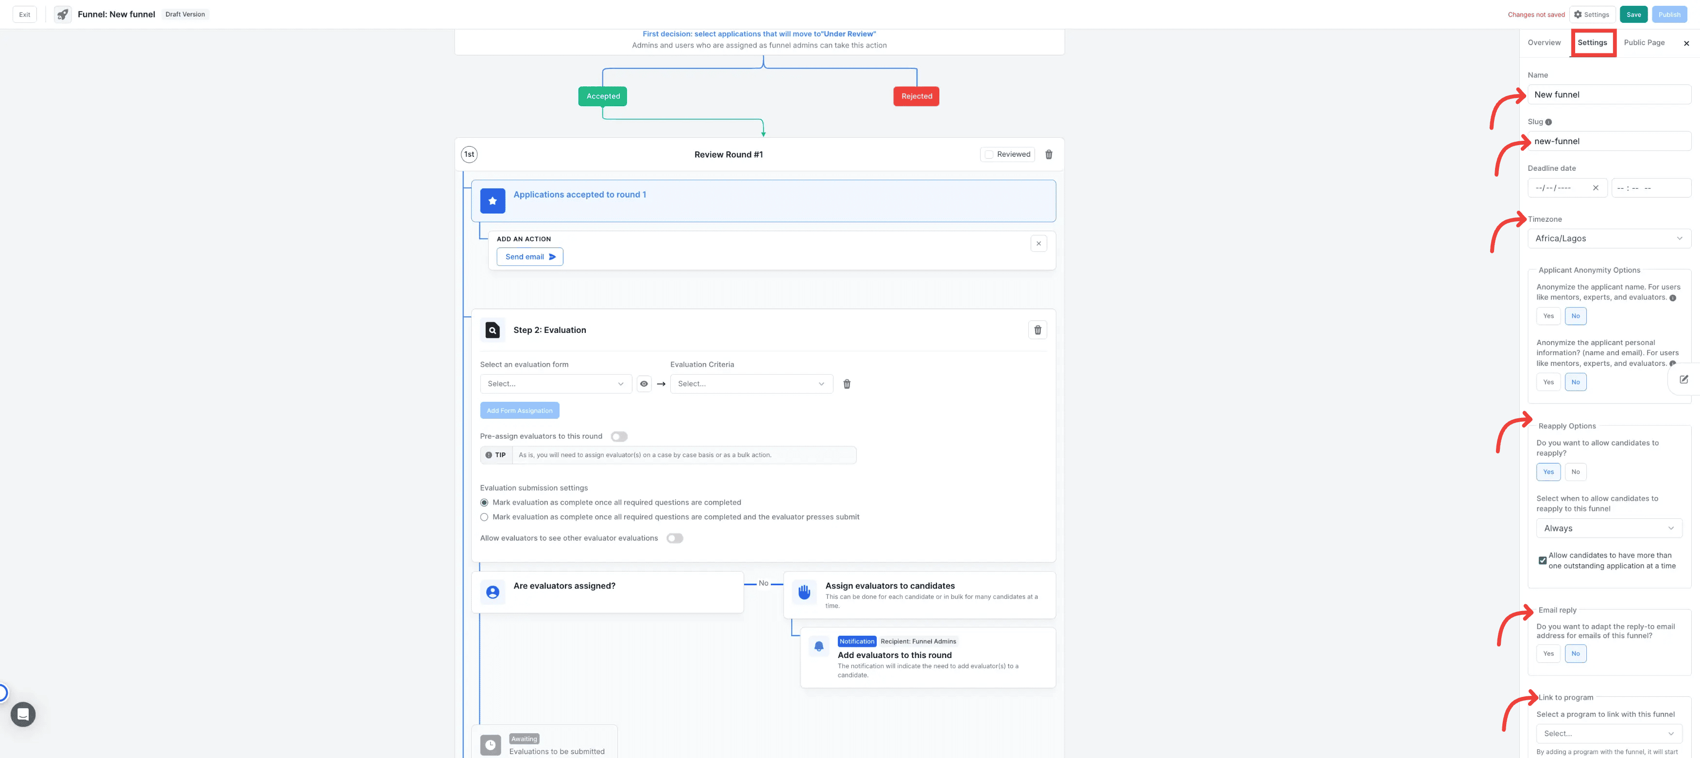Click the Slug info icon
1700x758 pixels.
(1548, 122)
